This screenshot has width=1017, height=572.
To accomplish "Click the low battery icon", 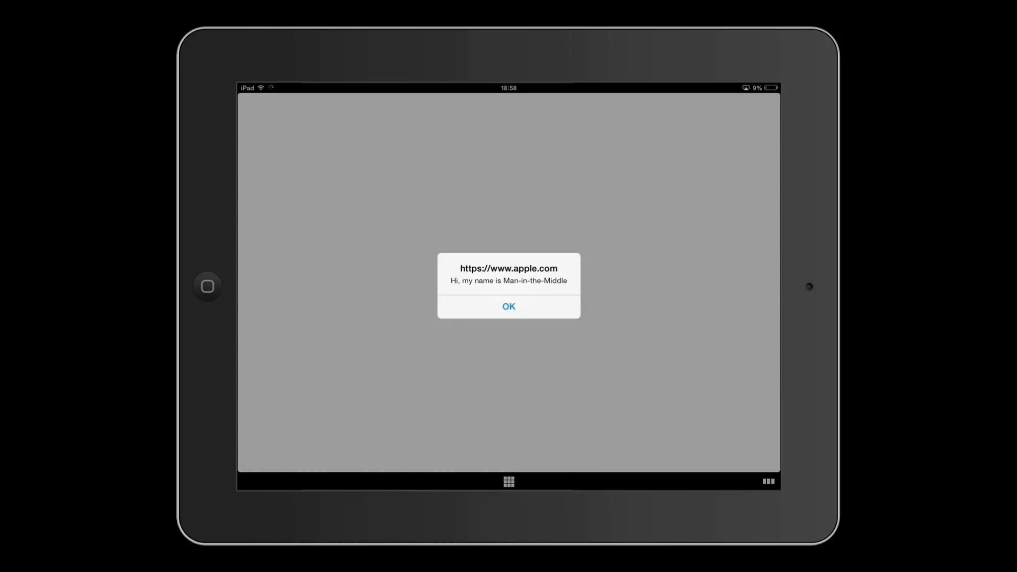I will 771,88.
